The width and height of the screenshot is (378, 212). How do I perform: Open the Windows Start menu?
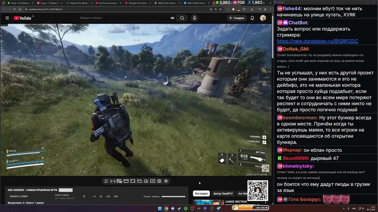pyautogui.click(x=160, y=208)
